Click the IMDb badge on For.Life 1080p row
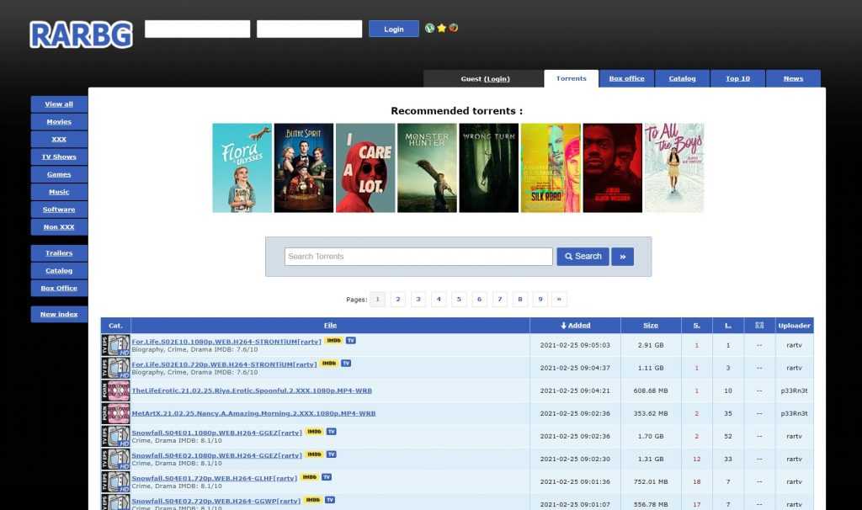 point(333,341)
